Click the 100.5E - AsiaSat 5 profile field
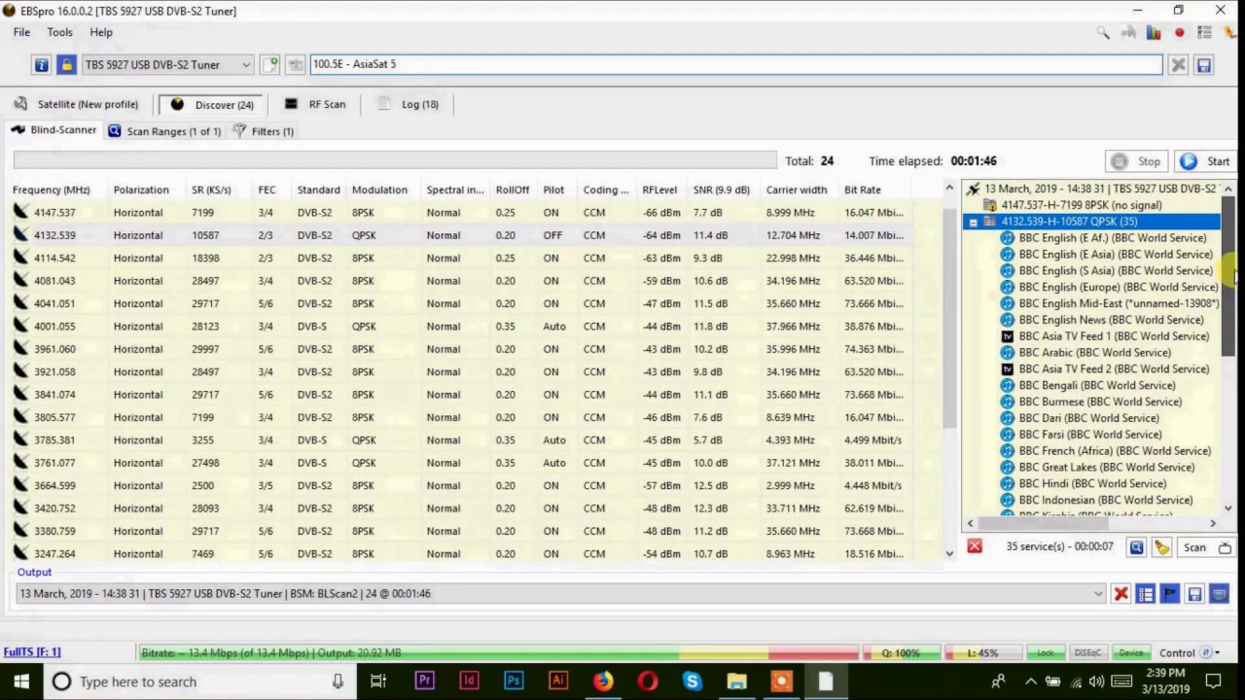The height and width of the screenshot is (700, 1245). click(736, 64)
